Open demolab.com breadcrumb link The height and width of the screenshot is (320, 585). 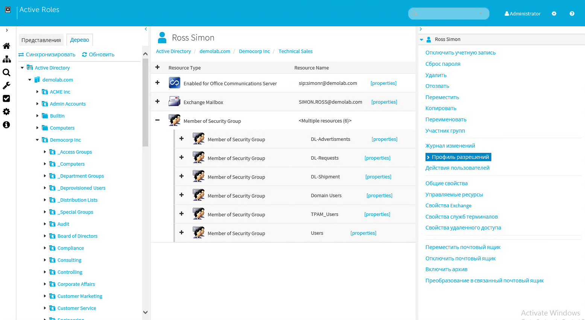(x=215, y=51)
